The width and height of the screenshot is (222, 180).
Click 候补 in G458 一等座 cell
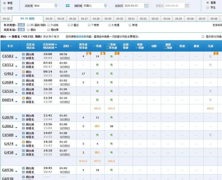pyautogui.click(x=97, y=152)
